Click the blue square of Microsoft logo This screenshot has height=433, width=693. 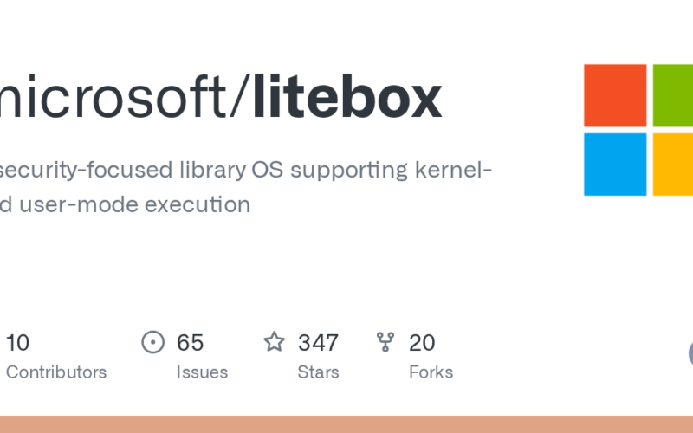coord(615,164)
